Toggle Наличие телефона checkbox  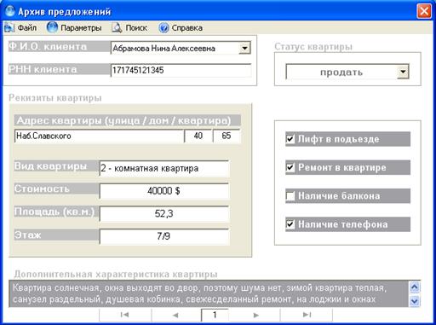(290, 224)
